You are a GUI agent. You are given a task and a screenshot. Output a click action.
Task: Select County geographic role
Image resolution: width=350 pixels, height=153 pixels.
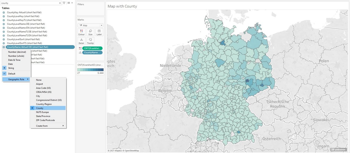[40, 108]
